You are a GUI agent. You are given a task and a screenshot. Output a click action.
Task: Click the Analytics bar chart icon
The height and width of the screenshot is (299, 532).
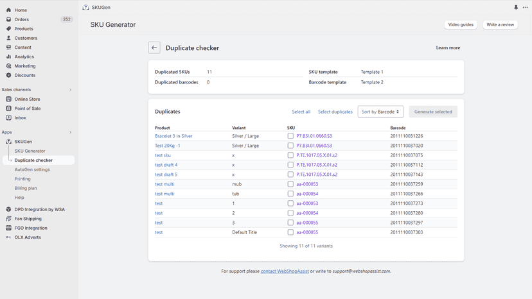(8, 56)
